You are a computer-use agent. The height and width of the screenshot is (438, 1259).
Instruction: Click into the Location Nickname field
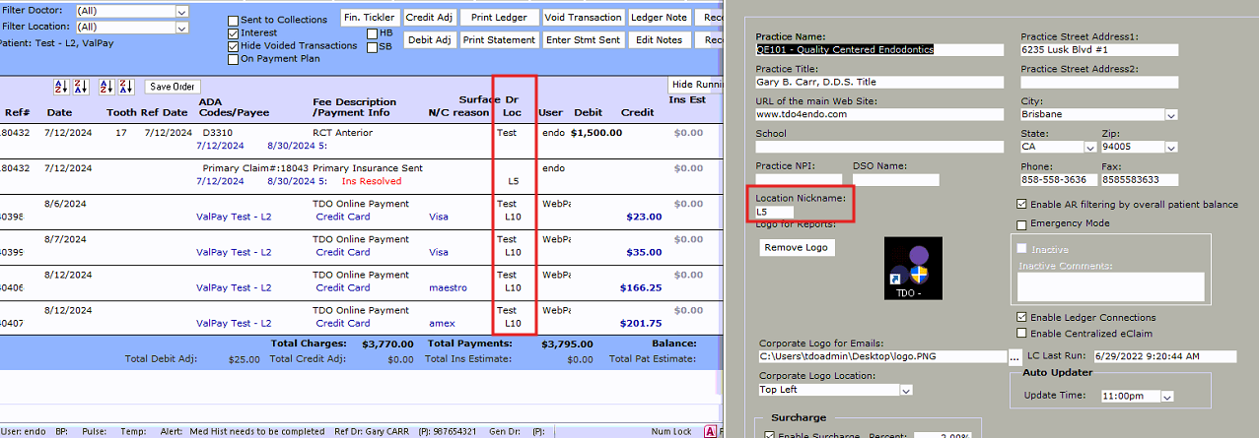pos(775,212)
